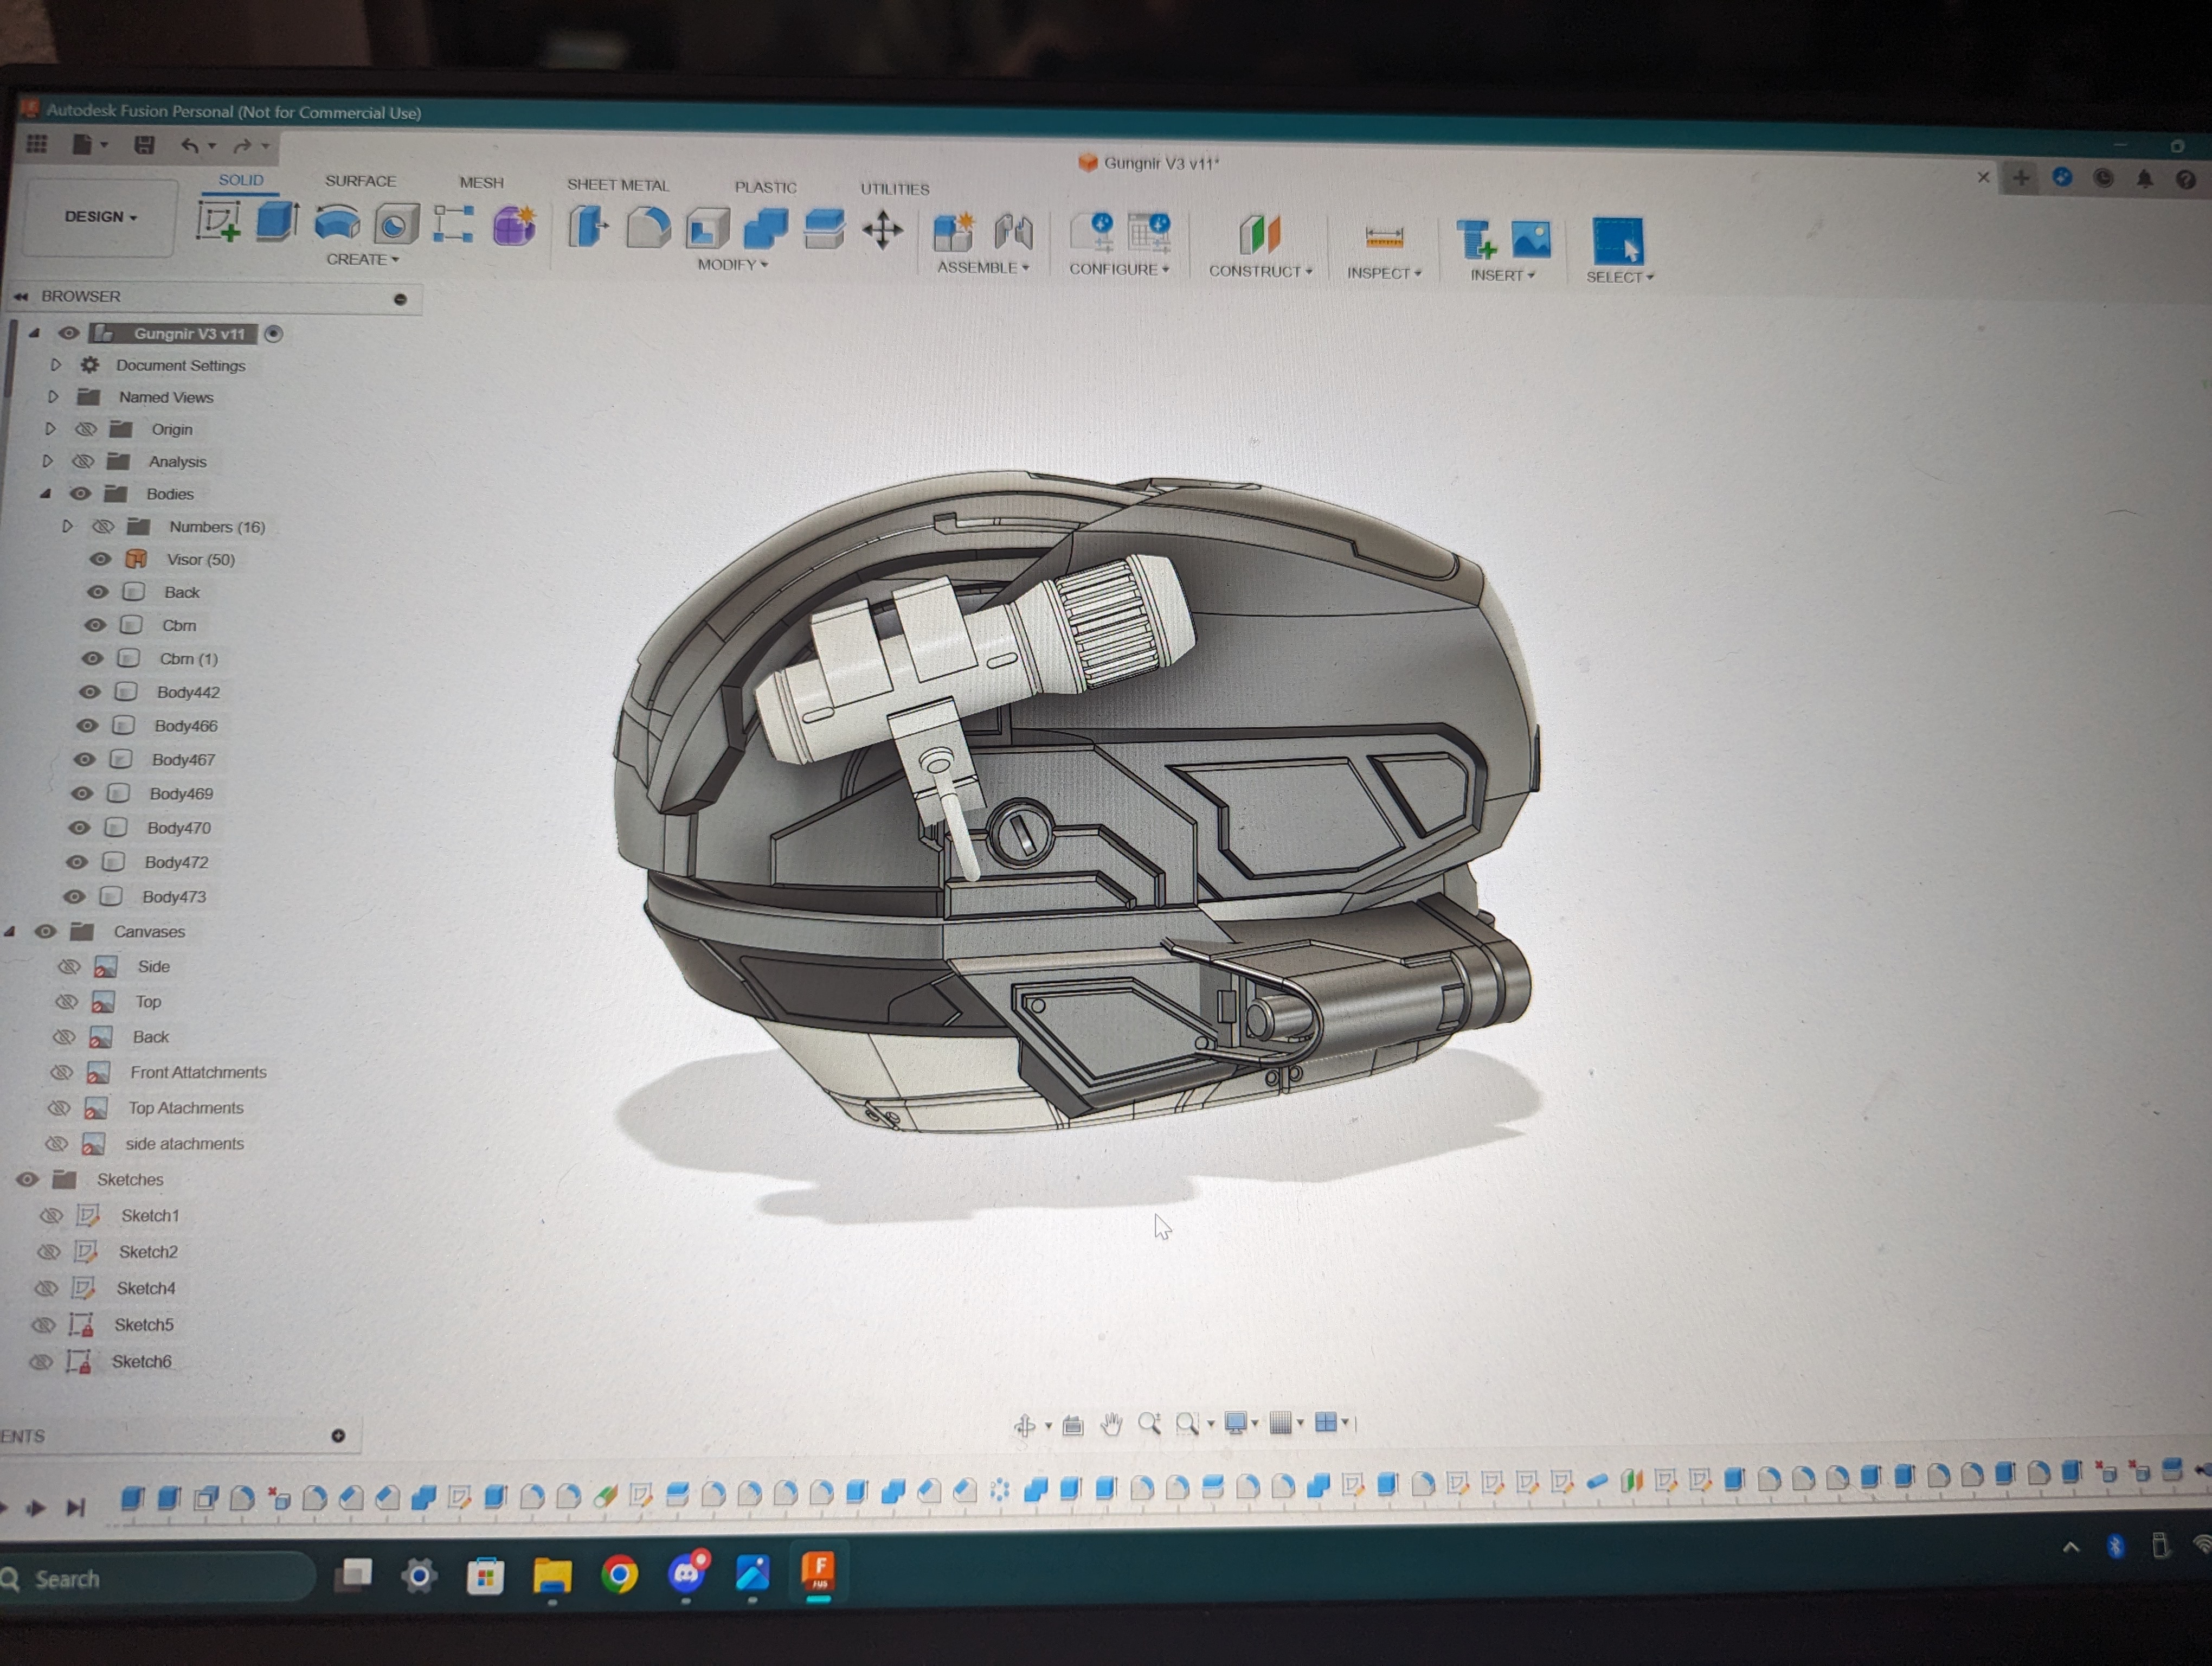Viewport: 2212px width, 1666px height.
Task: Toggle visibility of Body473
Action: tap(74, 897)
